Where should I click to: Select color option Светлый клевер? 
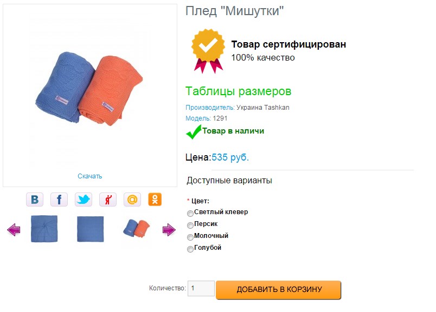click(190, 213)
